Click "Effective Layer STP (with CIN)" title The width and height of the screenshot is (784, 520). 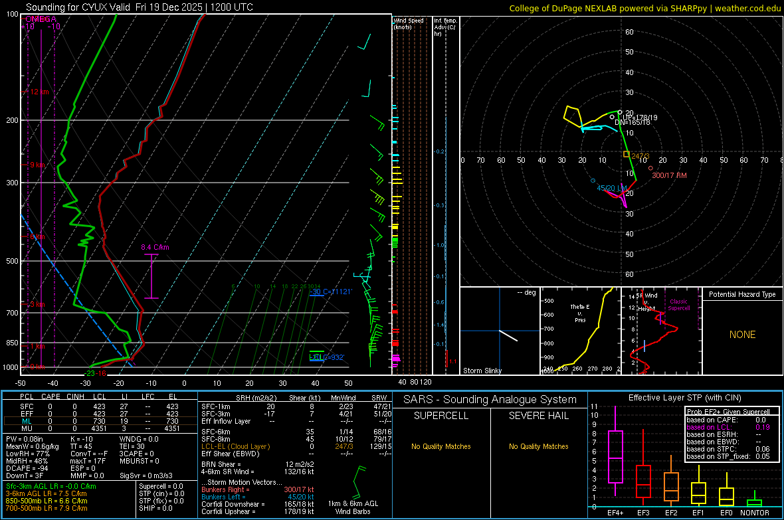685,398
